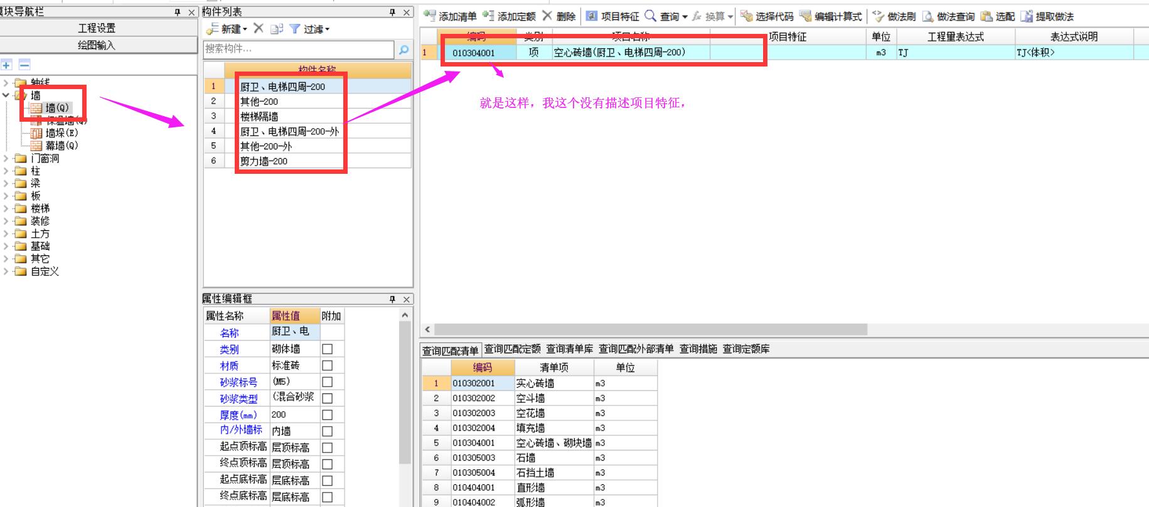The image size is (1149, 507).
Task: Click the 绘图输入 button
Action: point(97,45)
